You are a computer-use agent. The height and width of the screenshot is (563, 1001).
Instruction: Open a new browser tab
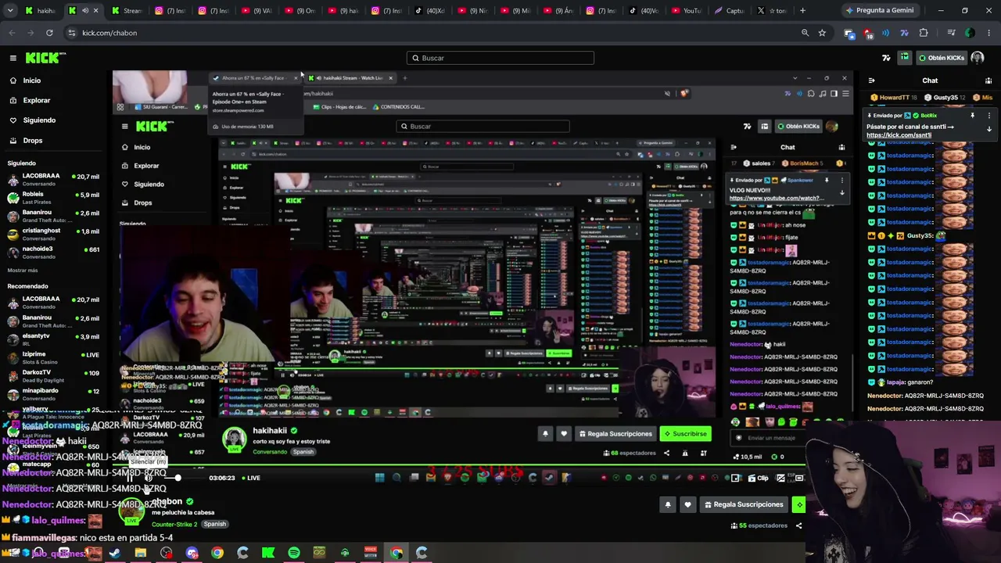point(802,11)
